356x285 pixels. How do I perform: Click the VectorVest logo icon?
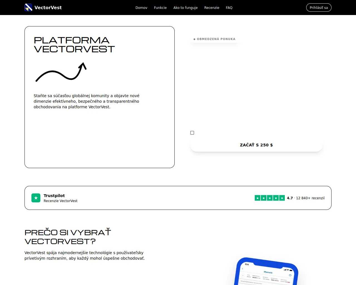[x=28, y=8]
